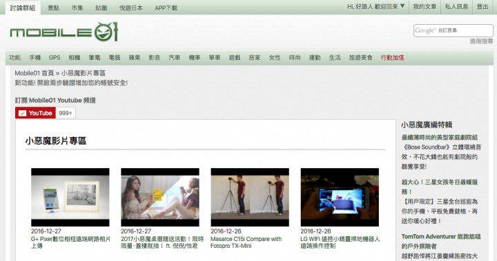Select the 時尚 category menu
497x261 pixels.
pos(295,58)
